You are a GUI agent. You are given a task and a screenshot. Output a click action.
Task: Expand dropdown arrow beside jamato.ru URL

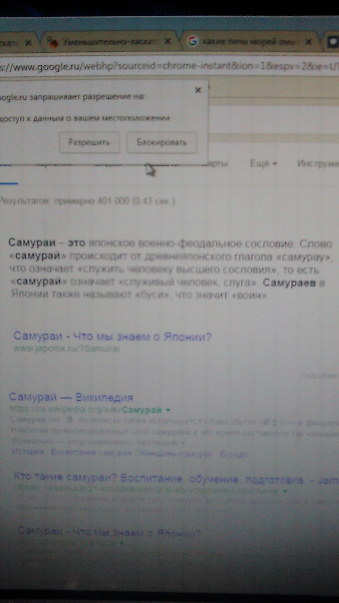pyautogui.click(x=285, y=491)
